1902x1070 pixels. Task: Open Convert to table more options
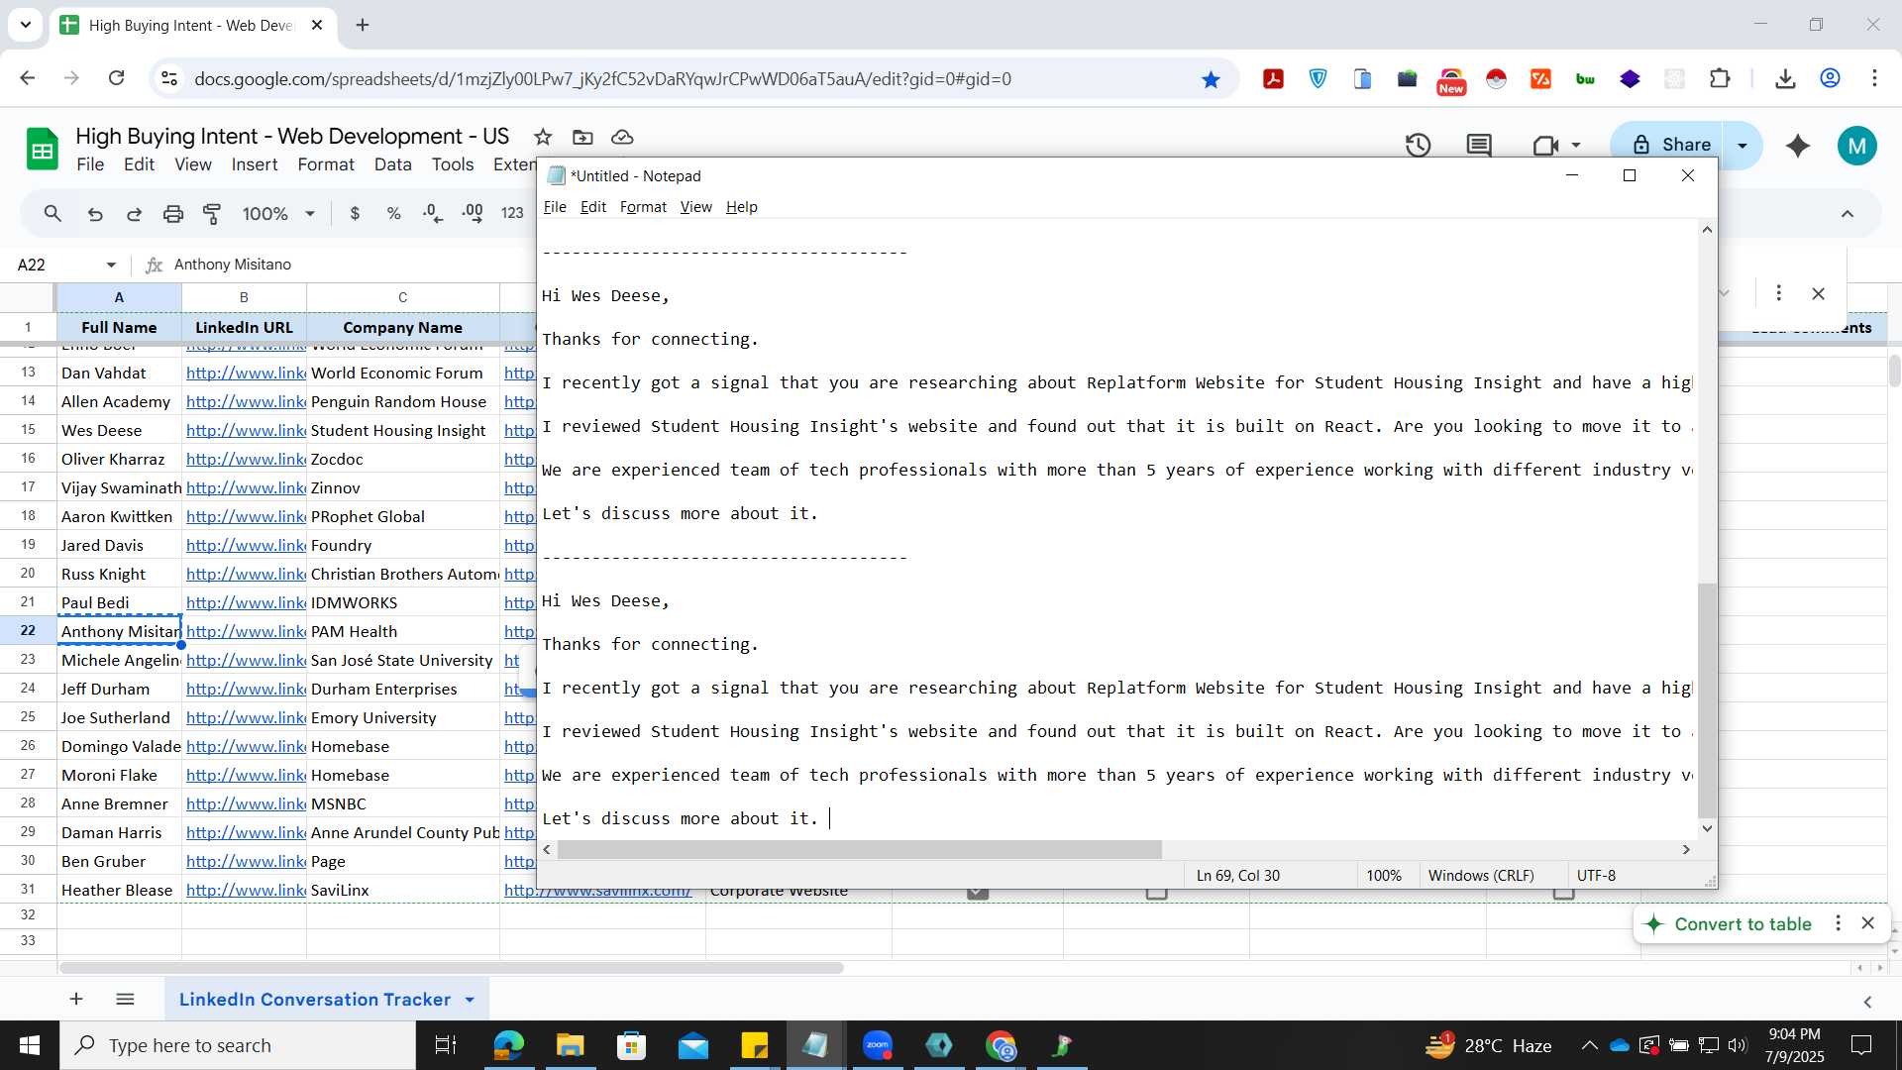tap(1838, 923)
